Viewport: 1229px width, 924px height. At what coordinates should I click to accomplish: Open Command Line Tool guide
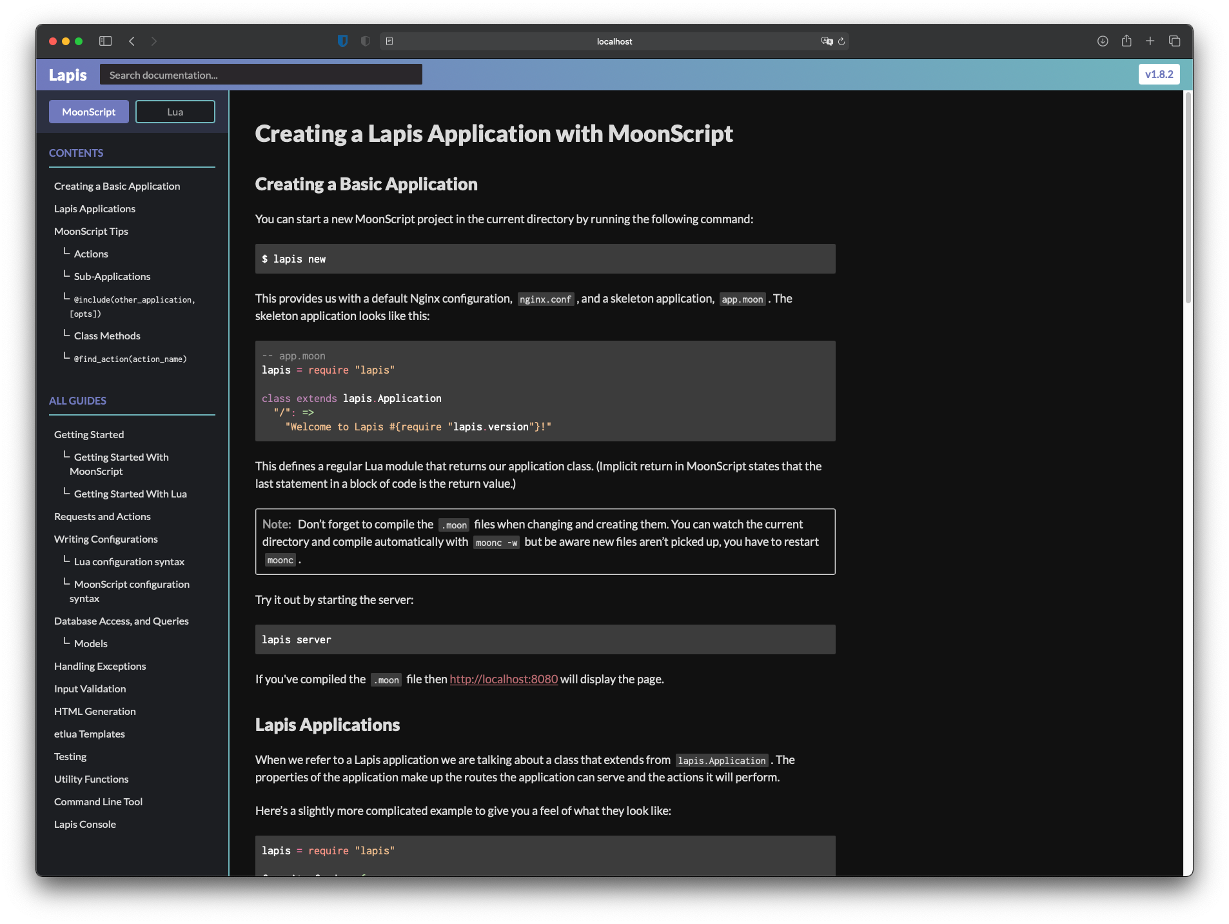98,801
